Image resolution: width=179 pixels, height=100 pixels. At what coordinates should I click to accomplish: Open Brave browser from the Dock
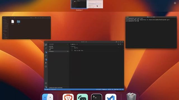click(x=68, y=97)
